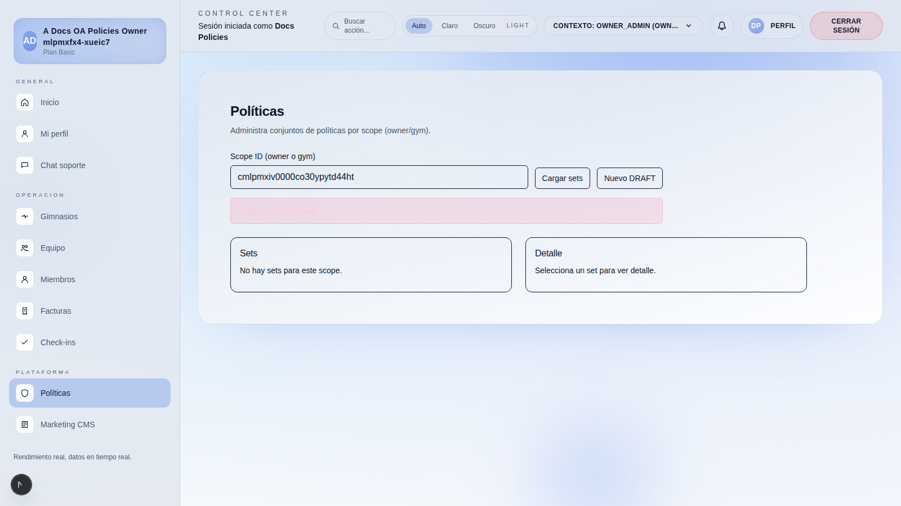The height and width of the screenshot is (506, 901).
Task: Expand the context selector chevron
Action: (x=689, y=25)
